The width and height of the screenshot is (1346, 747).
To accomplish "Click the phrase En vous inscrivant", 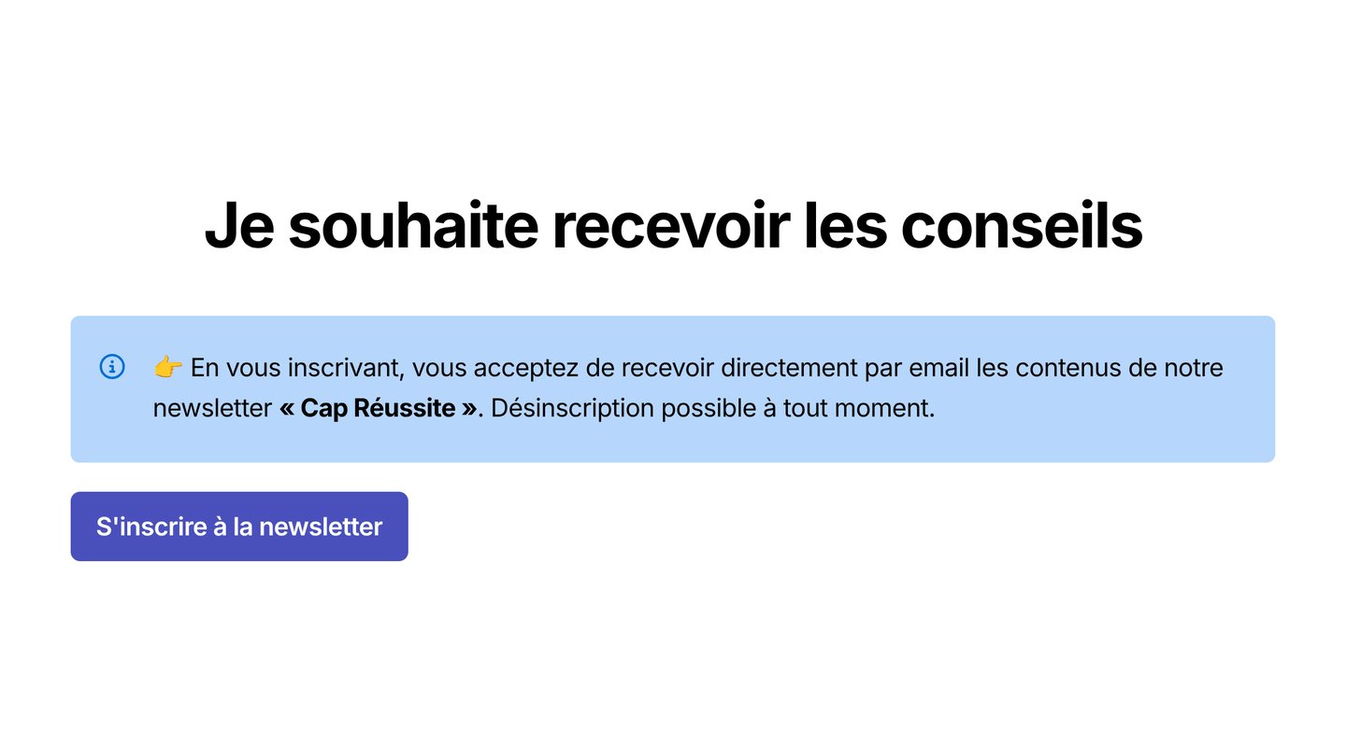I will 297,368.
